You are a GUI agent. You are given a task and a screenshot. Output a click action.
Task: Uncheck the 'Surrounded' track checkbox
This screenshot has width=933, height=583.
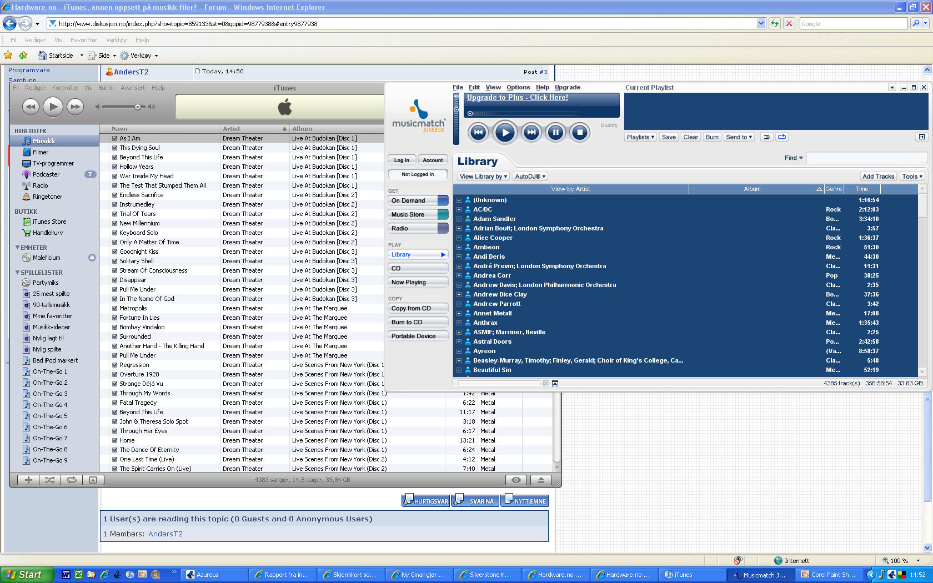[115, 337]
